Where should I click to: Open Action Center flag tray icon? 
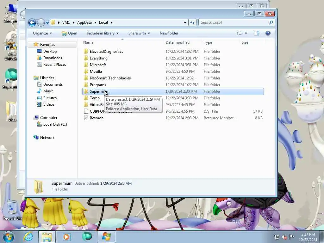pyautogui.click(x=292, y=237)
